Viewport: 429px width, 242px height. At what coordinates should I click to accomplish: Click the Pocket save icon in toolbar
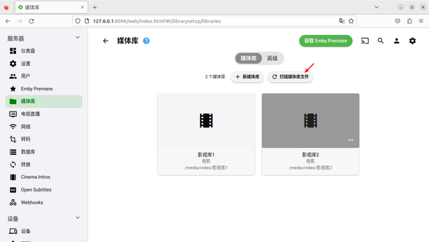point(397,21)
